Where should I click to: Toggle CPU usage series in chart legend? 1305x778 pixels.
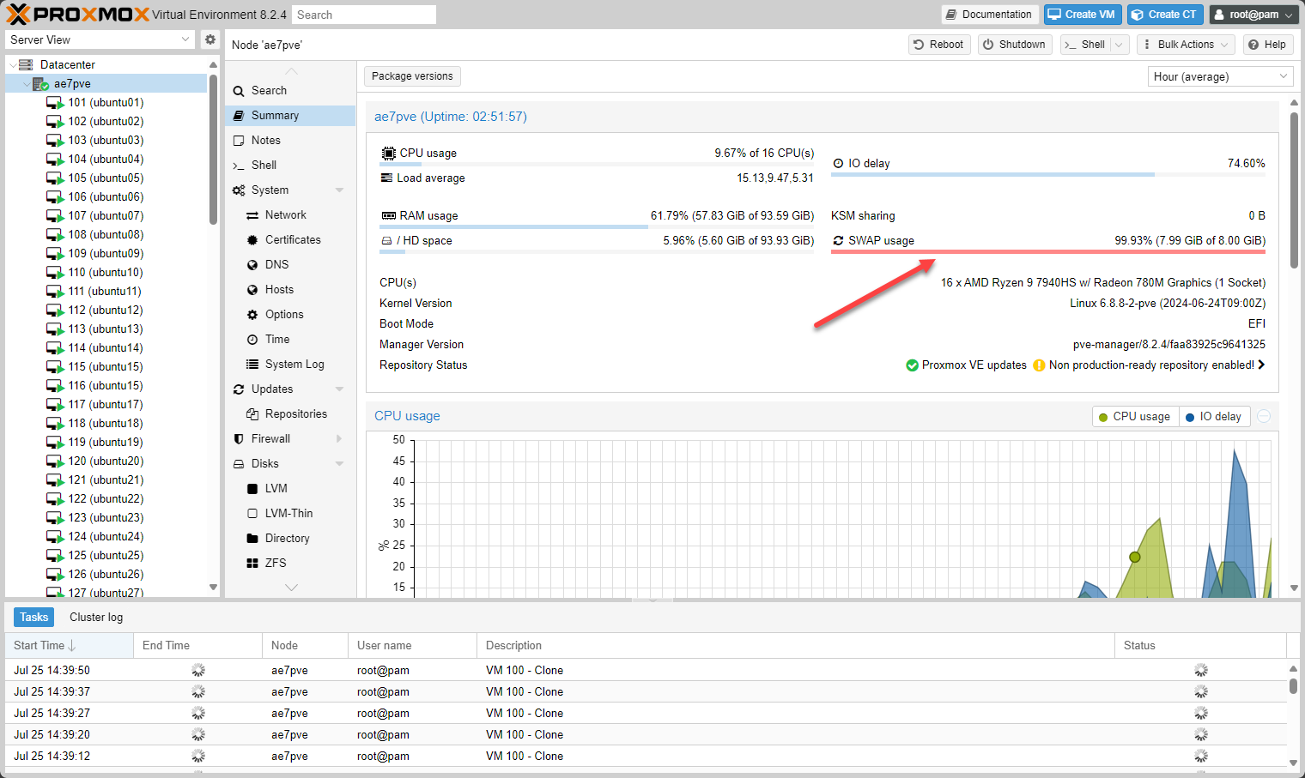pos(1134,417)
